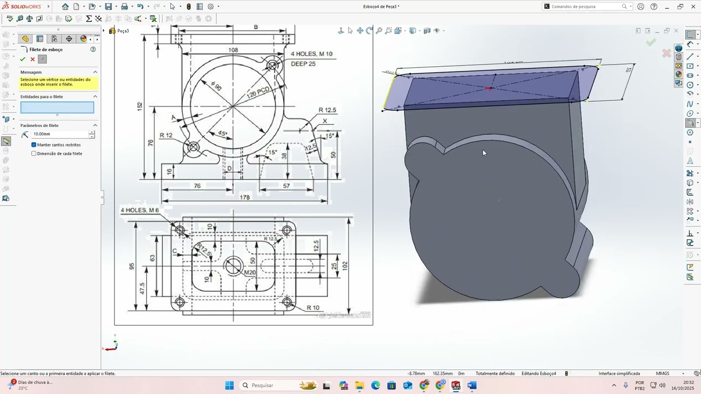Viewport: 701px width, 394px height.
Task: Click the Save floppy disk icon
Action: click(108, 7)
